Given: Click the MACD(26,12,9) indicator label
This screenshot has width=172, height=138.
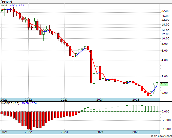Looking at the screenshot, I should coord(10,103).
